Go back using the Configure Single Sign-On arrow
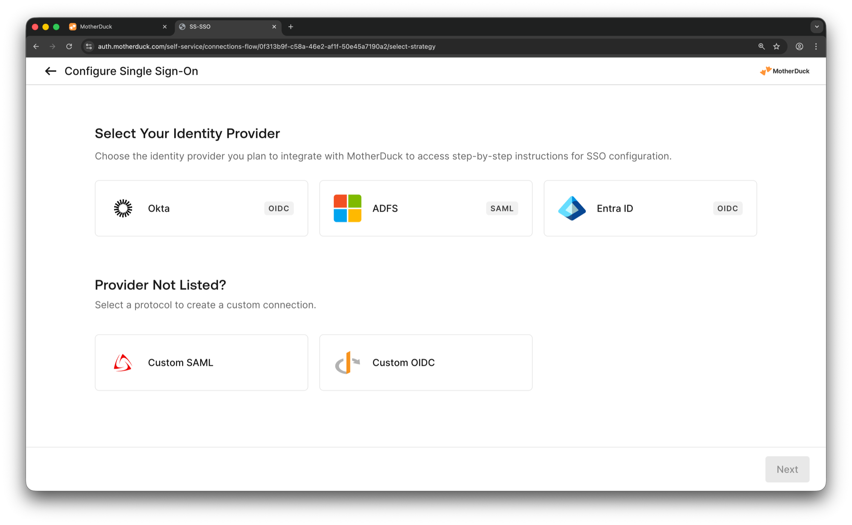 coord(50,71)
